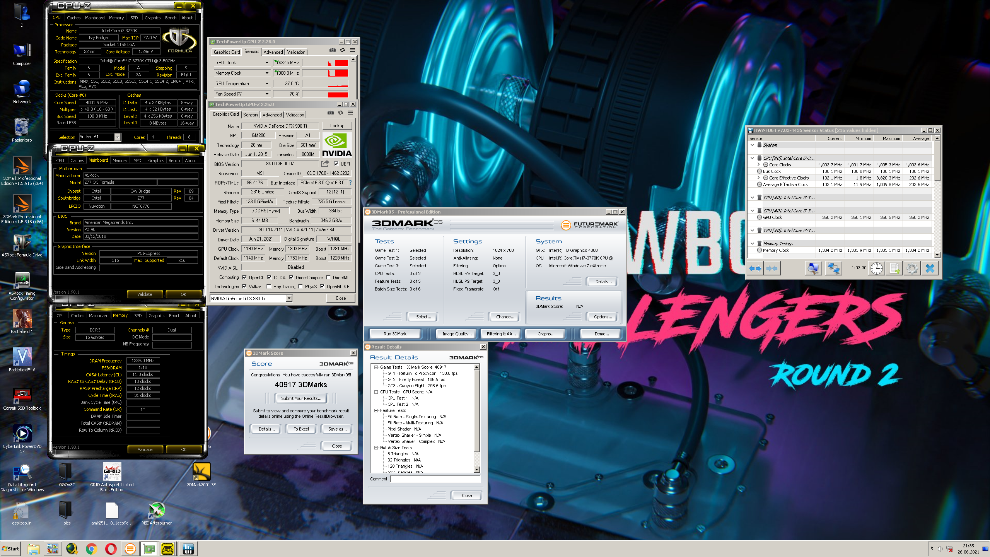Open Corsair SSD Toolbox desktop icon
Image resolution: width=990 pixels, height=557 pixels.
pyautogui.click(x=22, y=399)
